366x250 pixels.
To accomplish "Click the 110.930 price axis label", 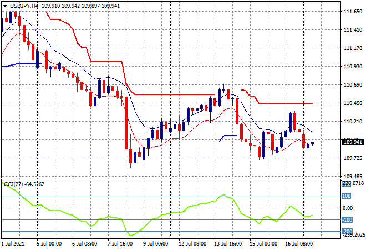I will 353,67.
